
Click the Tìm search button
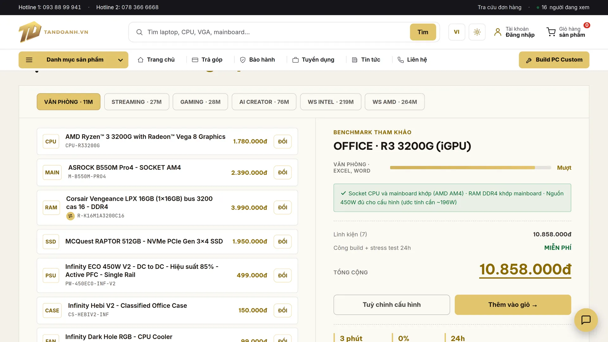click(x=423, y=32)
